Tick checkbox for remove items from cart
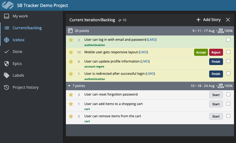Viewport: 236px width, 143px height. pos(228,116)
